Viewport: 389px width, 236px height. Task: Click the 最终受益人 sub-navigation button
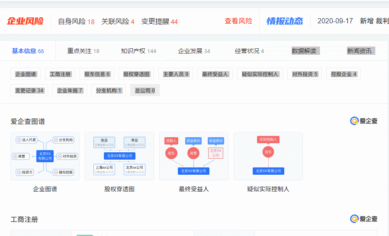[x=215, y=74]
